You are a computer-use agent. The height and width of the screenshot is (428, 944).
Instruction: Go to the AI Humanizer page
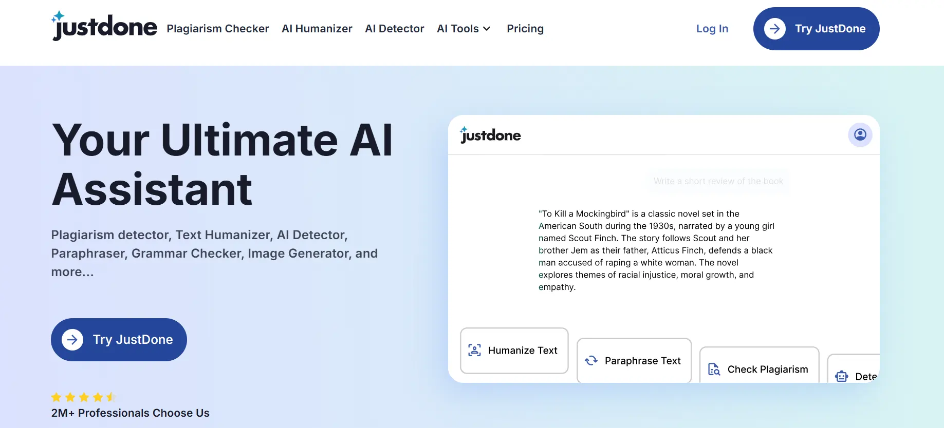click(x=317, y=29)
